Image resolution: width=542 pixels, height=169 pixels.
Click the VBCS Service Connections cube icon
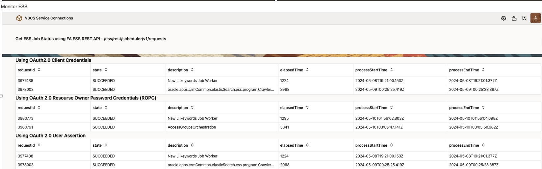19,18
